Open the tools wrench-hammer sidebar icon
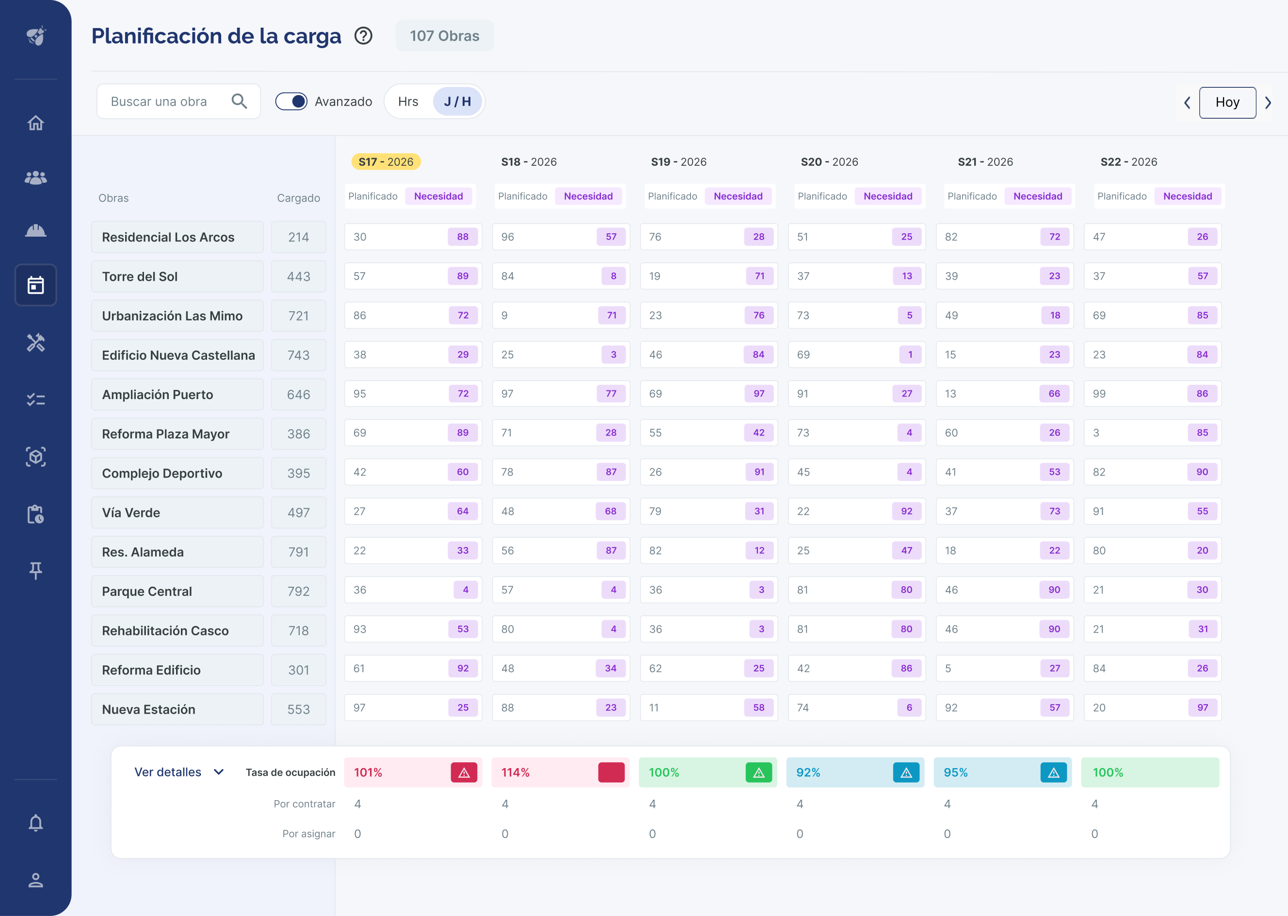Screen dimensions: 1288x916 coord(35,342)
